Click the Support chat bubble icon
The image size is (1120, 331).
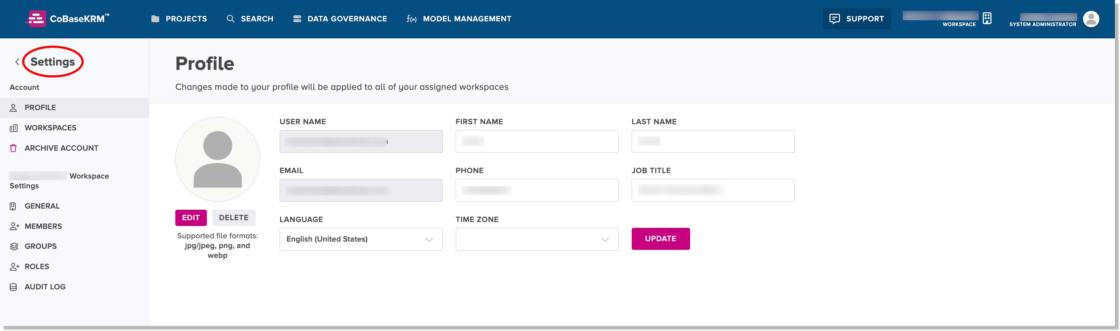click(x=836, y=19)
